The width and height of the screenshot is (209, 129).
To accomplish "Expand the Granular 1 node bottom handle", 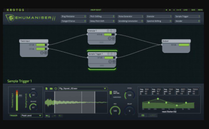I will point(102,42).
